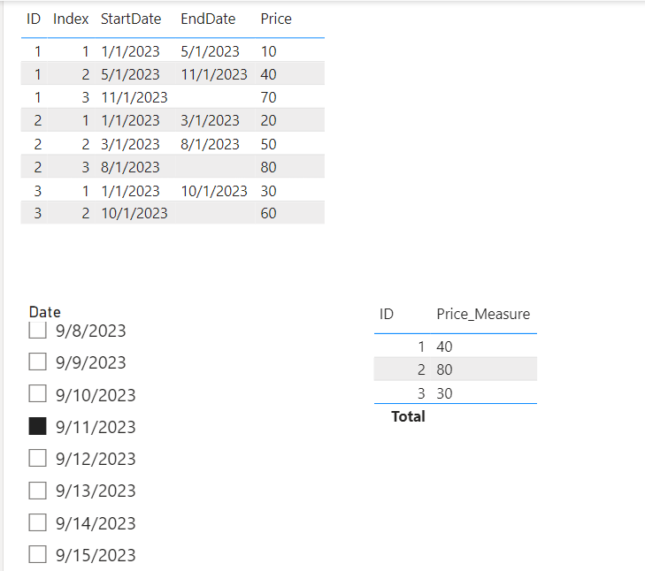Select Price_Measure value 80 for ID 2
Screen dimensions: 645x571
(x=444, y=369)
